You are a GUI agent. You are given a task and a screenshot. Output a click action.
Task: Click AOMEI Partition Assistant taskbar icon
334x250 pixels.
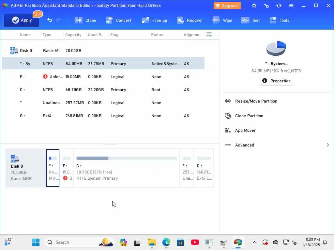tap(238, 242)
